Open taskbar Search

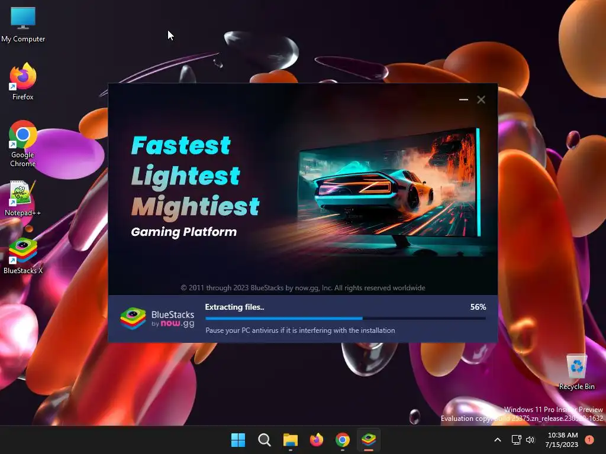(x=265, y=440)
